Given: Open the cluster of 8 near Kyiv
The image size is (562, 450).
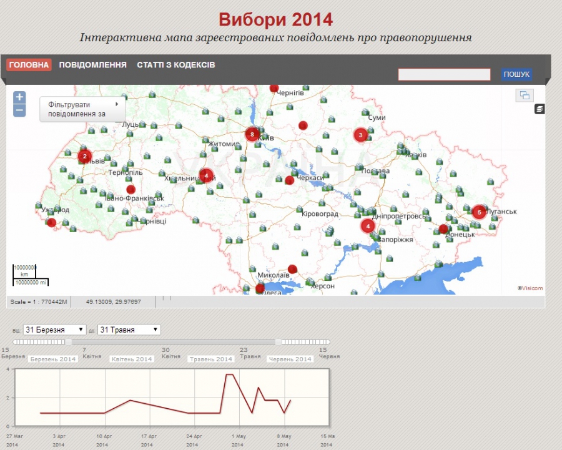Looking at the screenshot, I should click(252, 134).
